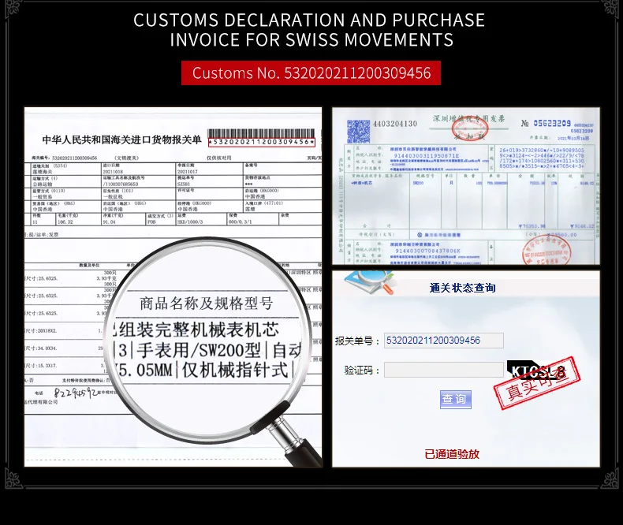Click the red oval seal on invoice header
The height and width of the screenshot is (525, 623).
tap(471, 128)
